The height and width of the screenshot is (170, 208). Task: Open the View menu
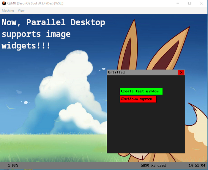pos(21,11)
